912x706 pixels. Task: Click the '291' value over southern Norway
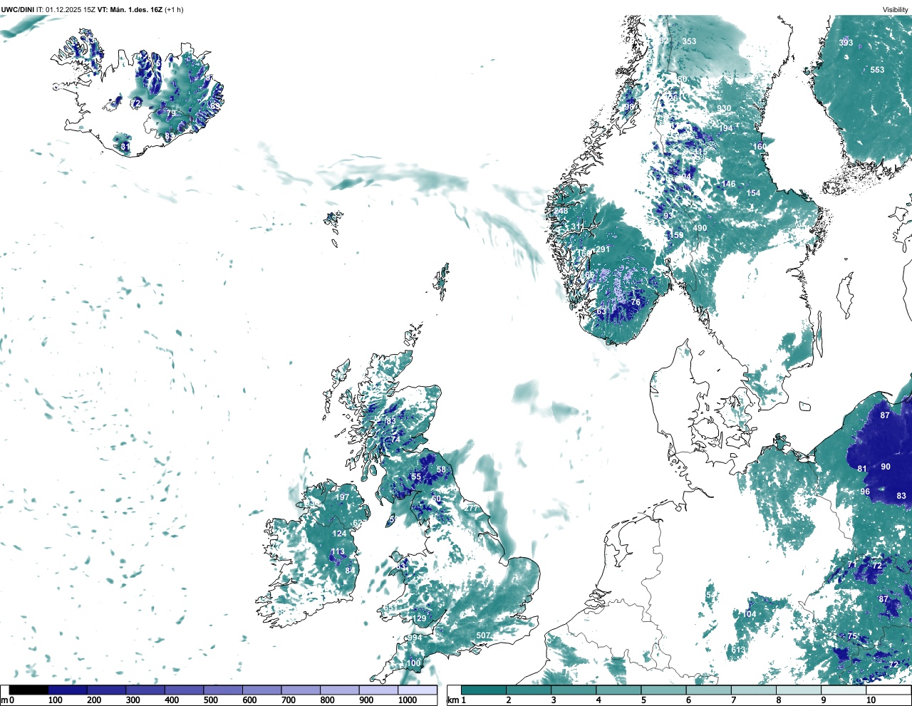point(603,249)
